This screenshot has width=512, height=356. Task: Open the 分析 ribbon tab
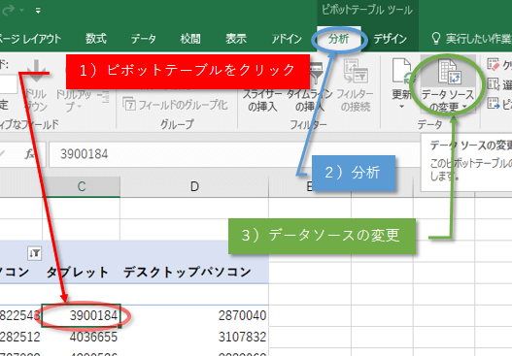coord(339,39)
